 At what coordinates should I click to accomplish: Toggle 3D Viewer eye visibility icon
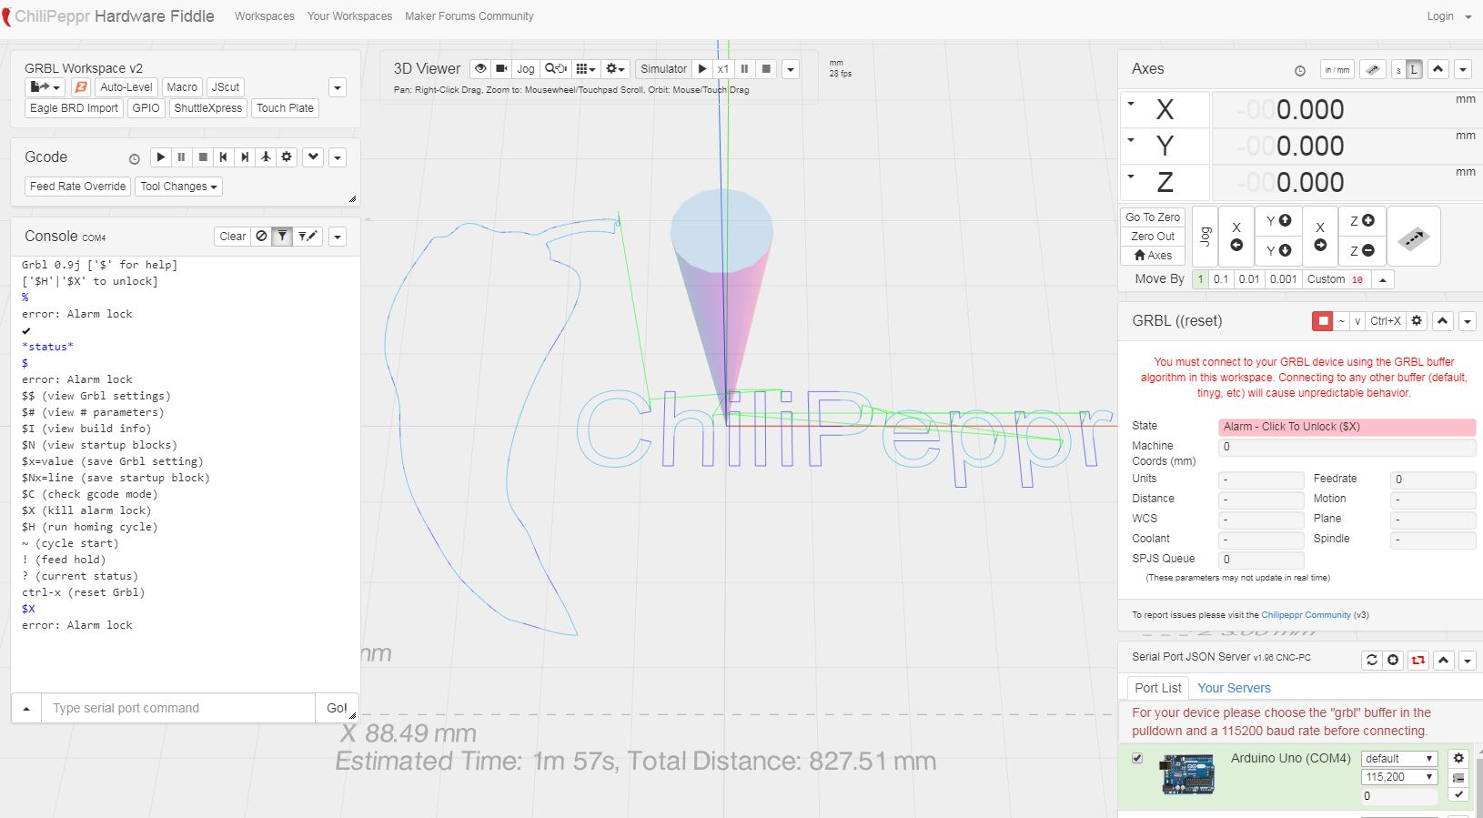(x=480, y=69)
